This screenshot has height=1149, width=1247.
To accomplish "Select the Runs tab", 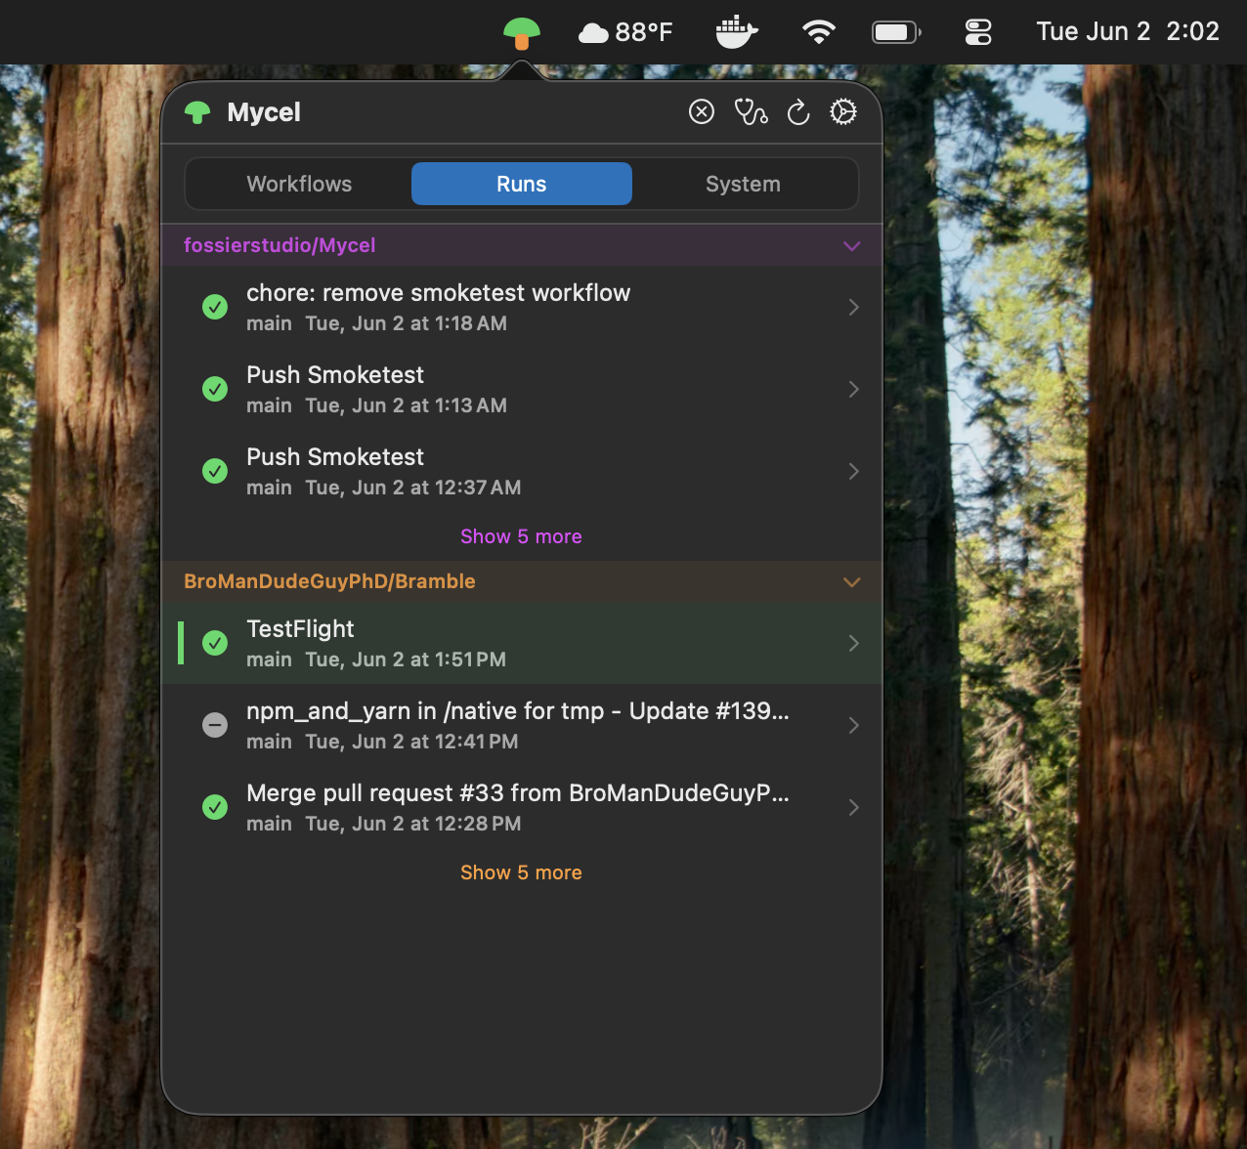I will (x=522, y=184).
